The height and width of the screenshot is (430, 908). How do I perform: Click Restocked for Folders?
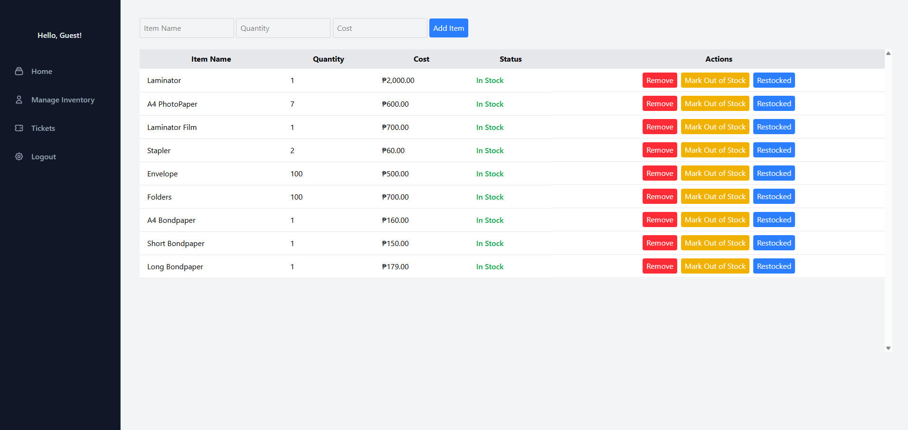(774, 196)
